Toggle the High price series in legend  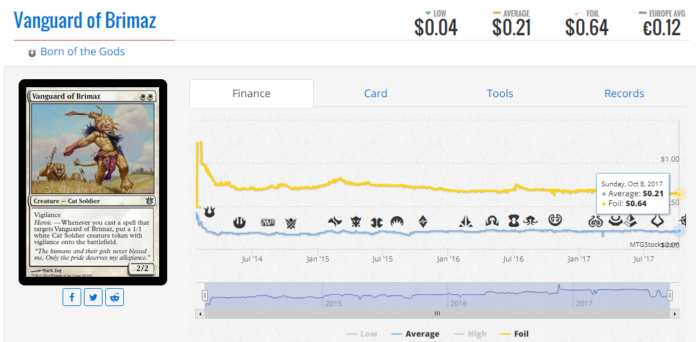[x=470, y=334]
